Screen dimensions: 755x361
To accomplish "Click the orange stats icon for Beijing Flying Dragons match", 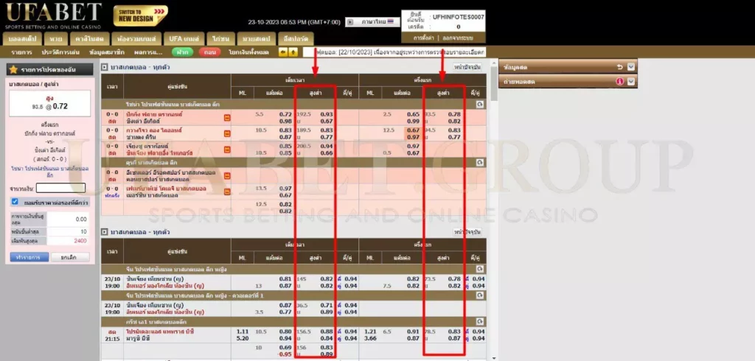I will click(228, 116).
